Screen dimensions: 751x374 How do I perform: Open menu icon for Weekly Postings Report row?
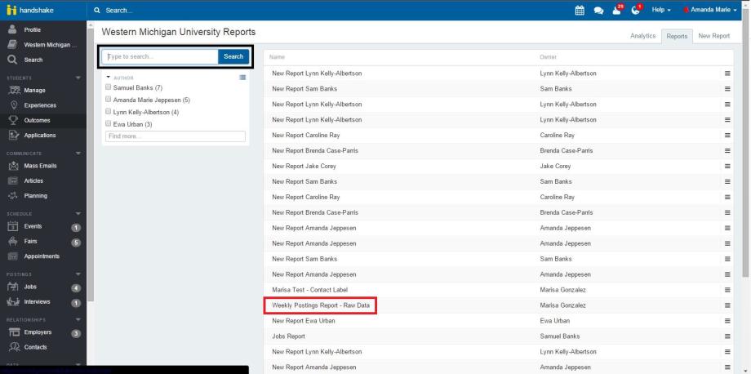(727, 305)
